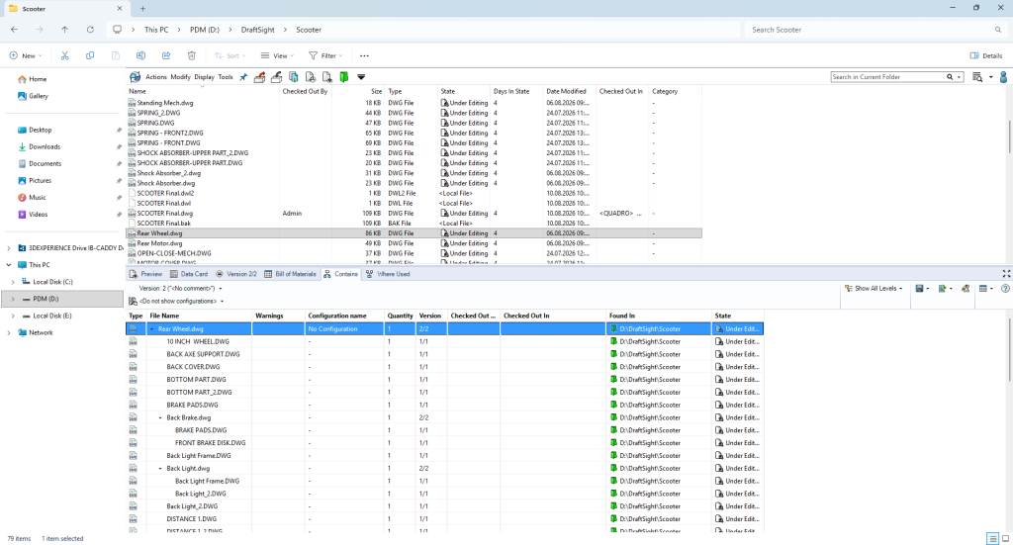The height and width of the screenshot is (545, 1013).
Task: Open the PDM search tool icon
Action: 977,77
